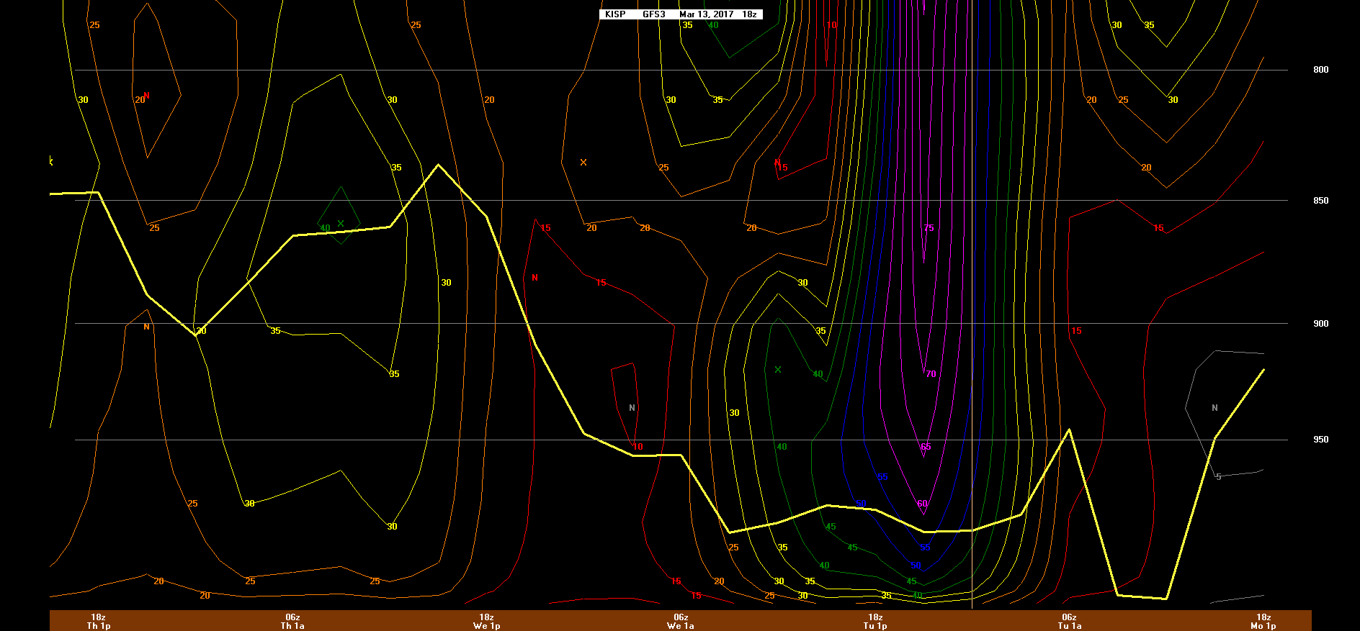1360x631 pixels.
Task: Click the magenta 70 contour label
Action: (x=931, y=374)
